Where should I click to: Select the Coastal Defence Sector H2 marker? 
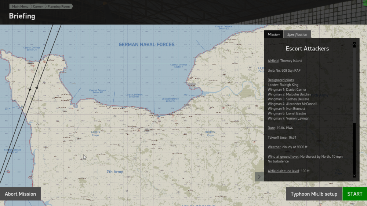[x=97, y=91]
